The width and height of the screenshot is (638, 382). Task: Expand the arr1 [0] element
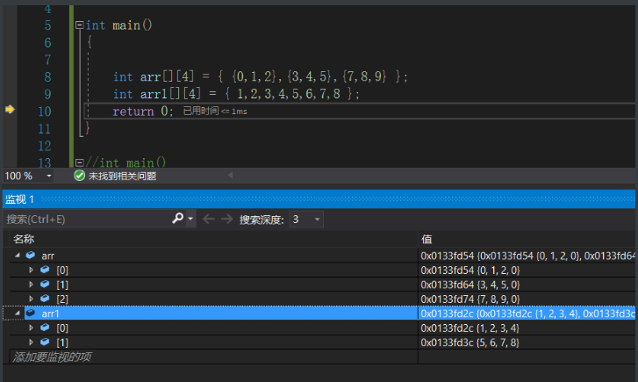pyautogui.click(x=31, y=328)
